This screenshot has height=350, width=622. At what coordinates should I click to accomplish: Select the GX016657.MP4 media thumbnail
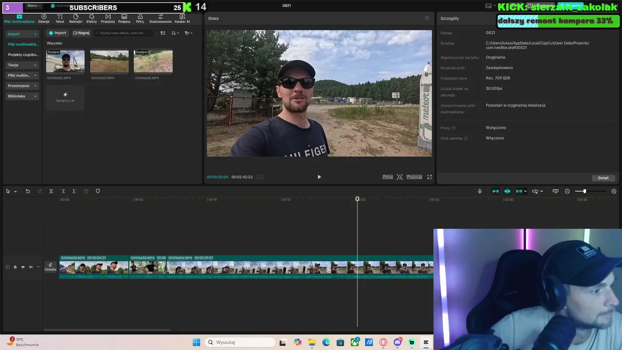point(109,61)
